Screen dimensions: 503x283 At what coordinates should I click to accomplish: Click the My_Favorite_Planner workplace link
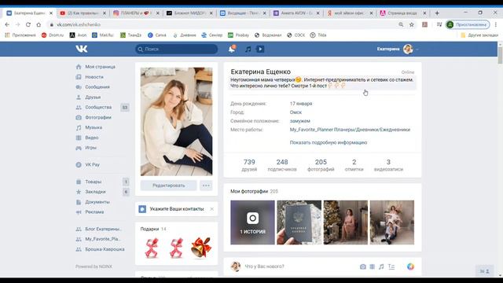350,130
